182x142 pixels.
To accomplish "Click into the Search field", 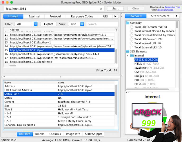I will (x=102, y=24).
